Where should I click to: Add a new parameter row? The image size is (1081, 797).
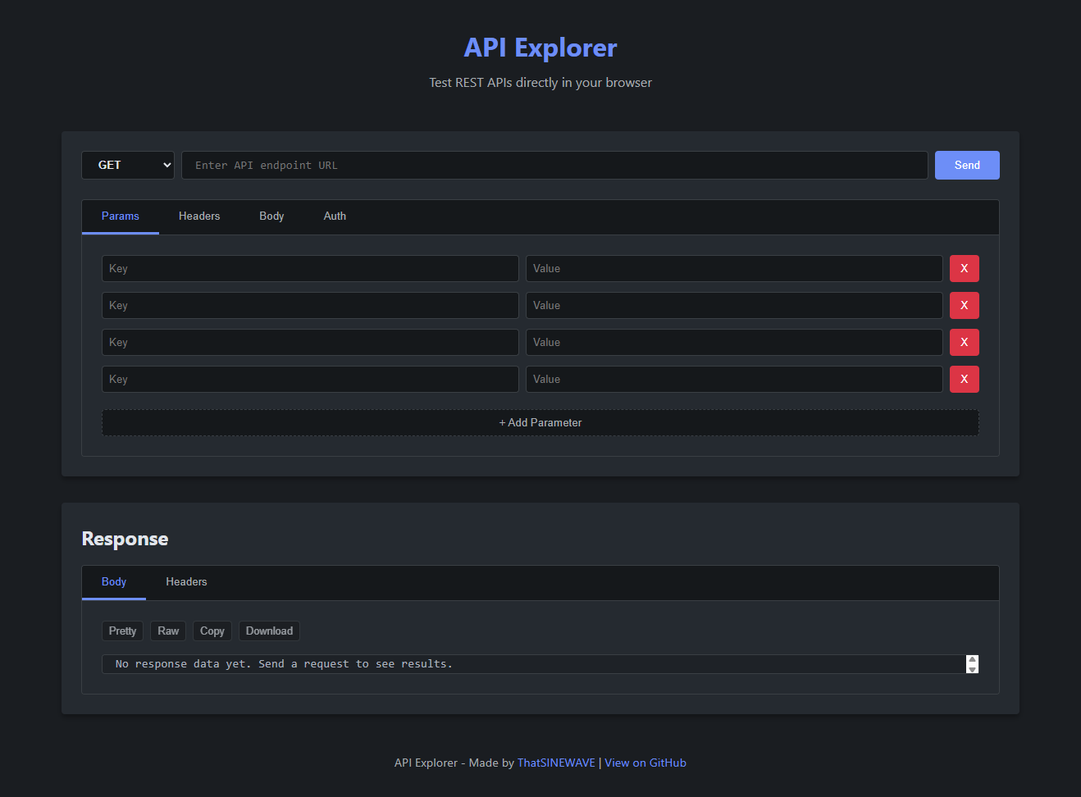click(540, 423)
